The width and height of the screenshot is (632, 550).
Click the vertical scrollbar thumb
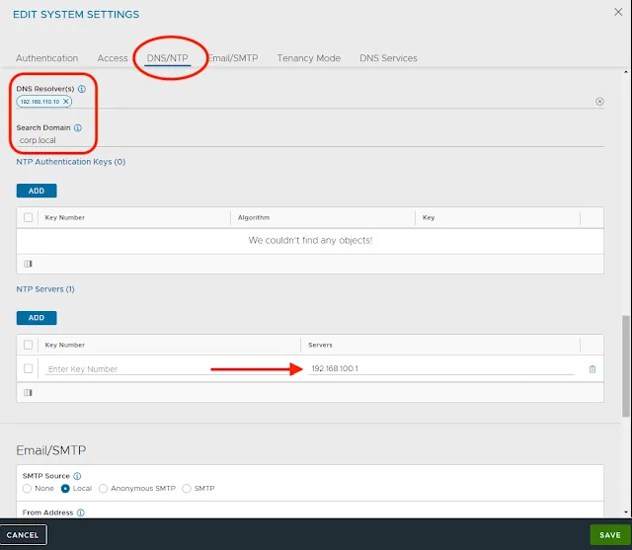click(625, 366)
